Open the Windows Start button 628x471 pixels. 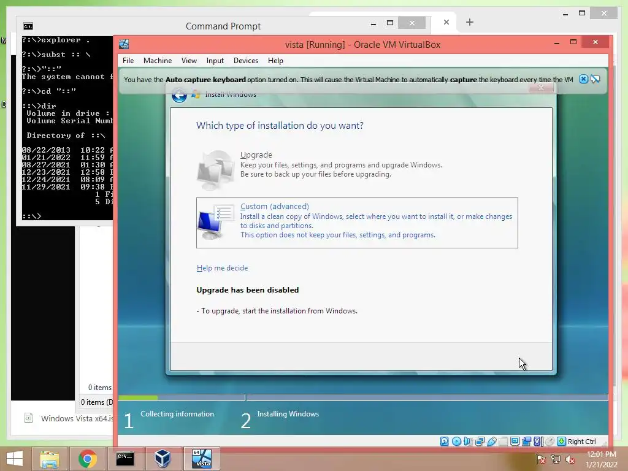click(15, 459)
